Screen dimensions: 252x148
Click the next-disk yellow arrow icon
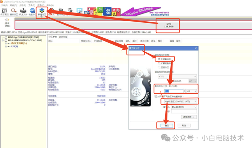pyautogui.click(x=9, y=20)
